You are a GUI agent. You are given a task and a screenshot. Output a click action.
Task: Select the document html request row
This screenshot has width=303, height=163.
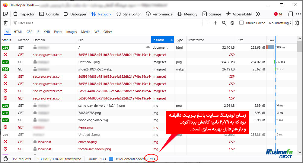[x=149, y=47]
